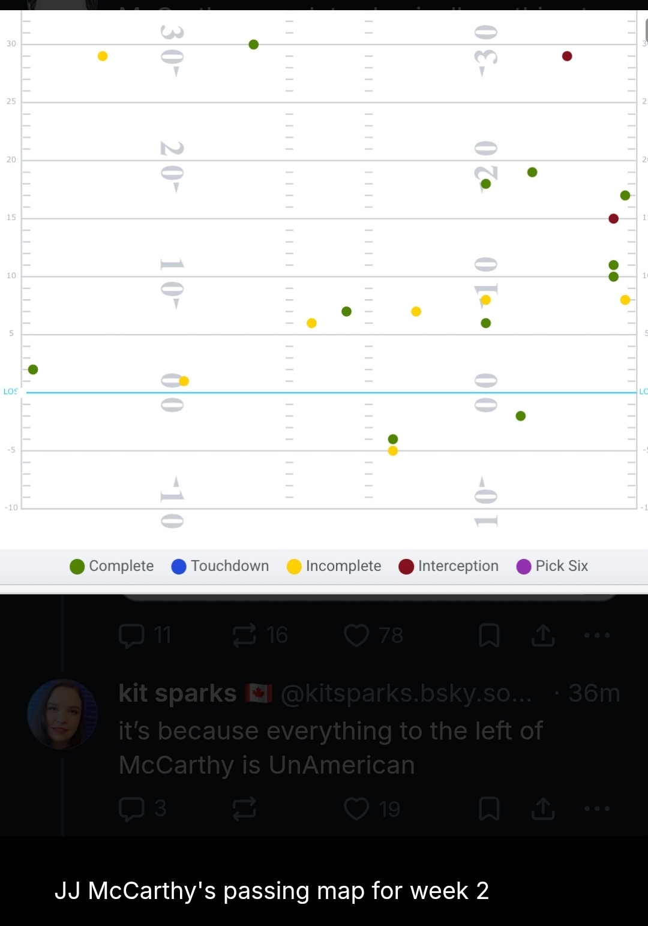Toggle the Touchdown legend entry
648x926 pixels.
pos(220,566)
